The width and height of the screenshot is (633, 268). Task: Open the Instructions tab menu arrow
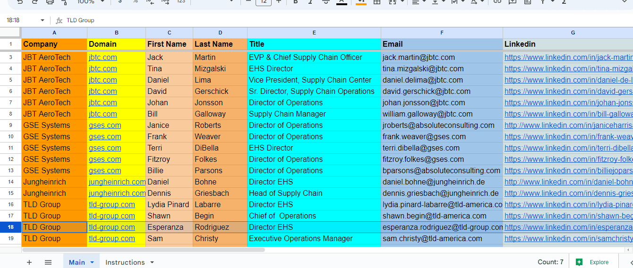point(152,262)
